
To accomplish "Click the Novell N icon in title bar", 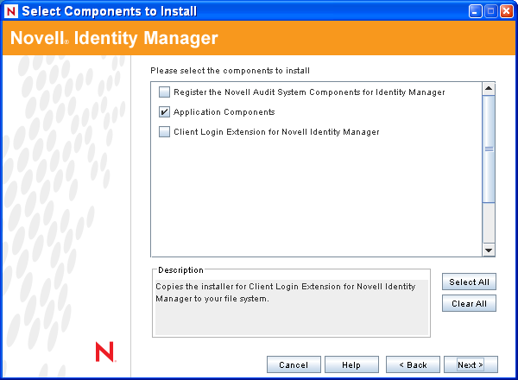I will click(11, 12).
